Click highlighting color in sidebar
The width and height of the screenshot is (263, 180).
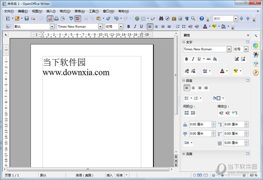[x=236, y=71]
